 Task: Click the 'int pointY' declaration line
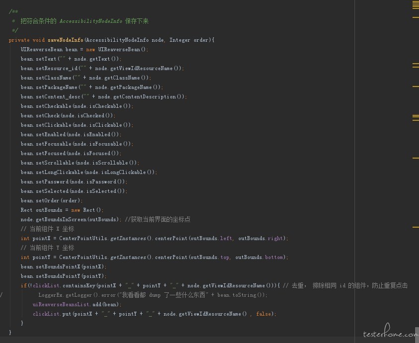coord(154,257)
